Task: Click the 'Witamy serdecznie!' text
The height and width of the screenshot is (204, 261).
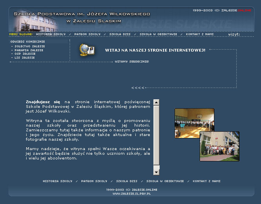Action: (132, 62)
